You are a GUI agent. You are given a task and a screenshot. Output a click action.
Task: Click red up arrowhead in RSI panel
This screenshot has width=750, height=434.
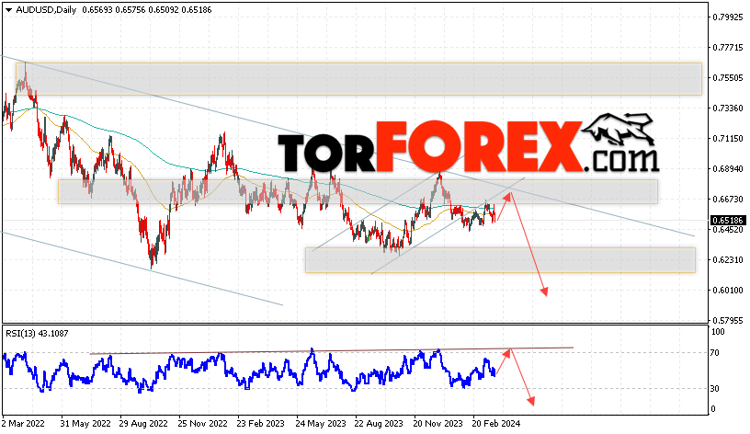[x=507, y=353]
